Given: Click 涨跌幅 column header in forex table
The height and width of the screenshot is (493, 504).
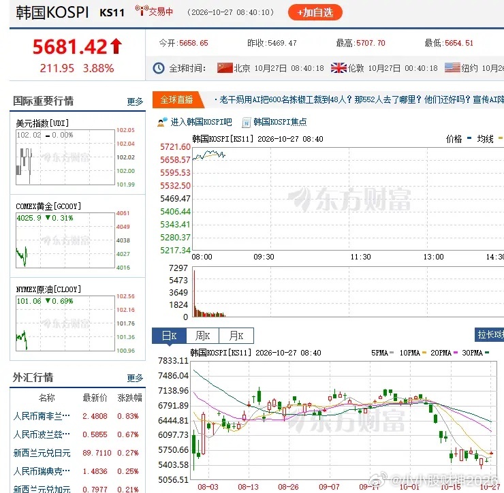Looking at the screenshot, I should tap(129, 398).
